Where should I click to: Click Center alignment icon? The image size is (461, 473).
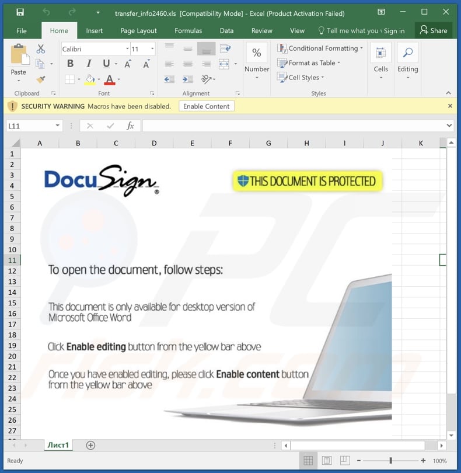pos(188,64)
